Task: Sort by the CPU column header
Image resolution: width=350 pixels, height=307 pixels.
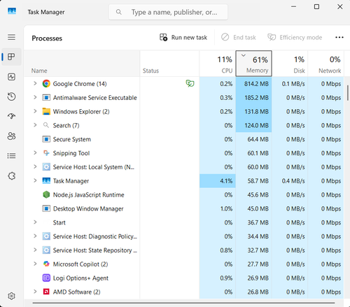Action: (x=218, y=64)
